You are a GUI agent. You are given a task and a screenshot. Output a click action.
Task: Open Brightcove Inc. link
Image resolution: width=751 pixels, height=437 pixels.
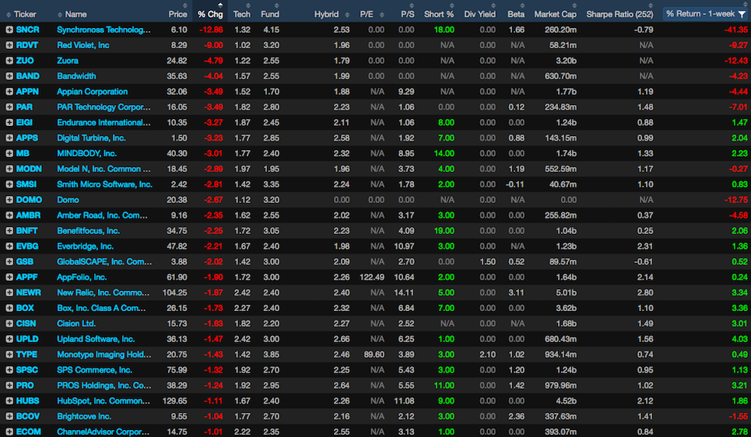pyautogui.click(x=84, y=417)
